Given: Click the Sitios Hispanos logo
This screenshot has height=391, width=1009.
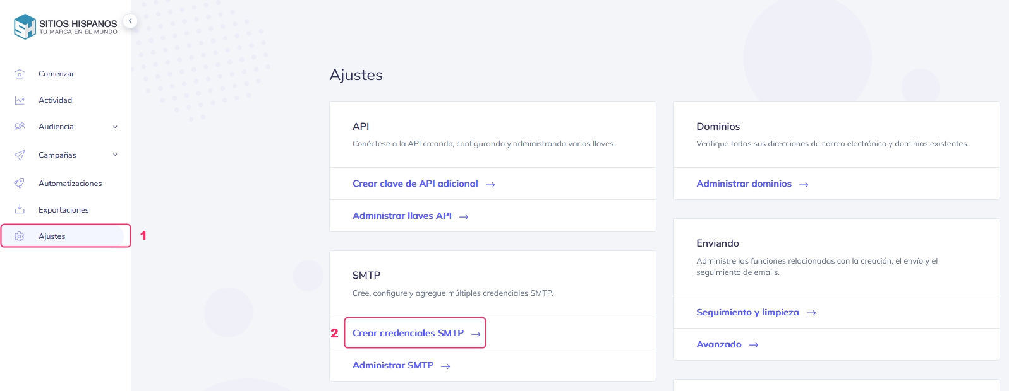Looking at the screenshot, I should point(66,26).
